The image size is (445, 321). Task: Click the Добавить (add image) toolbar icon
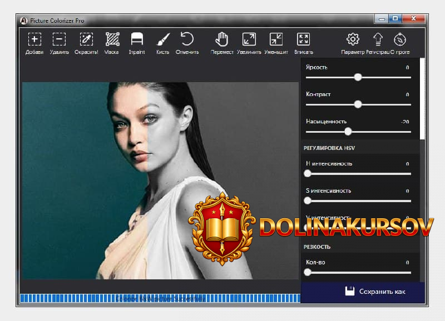(34, 39)
